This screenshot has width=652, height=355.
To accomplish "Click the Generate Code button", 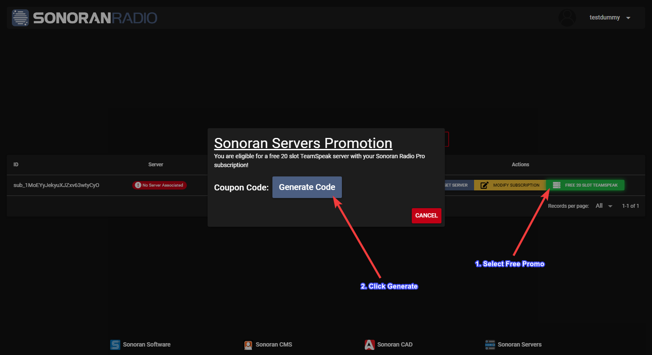I will 307,187.
